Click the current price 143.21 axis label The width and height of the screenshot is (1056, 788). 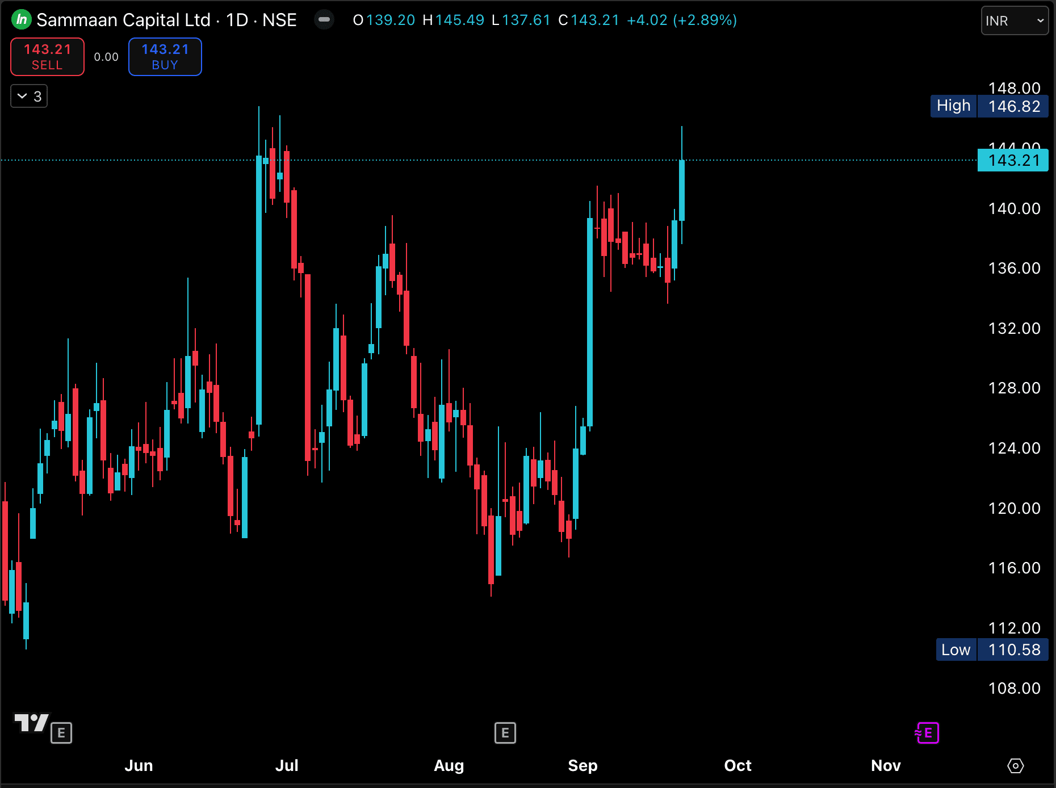tap(1013, 160)
